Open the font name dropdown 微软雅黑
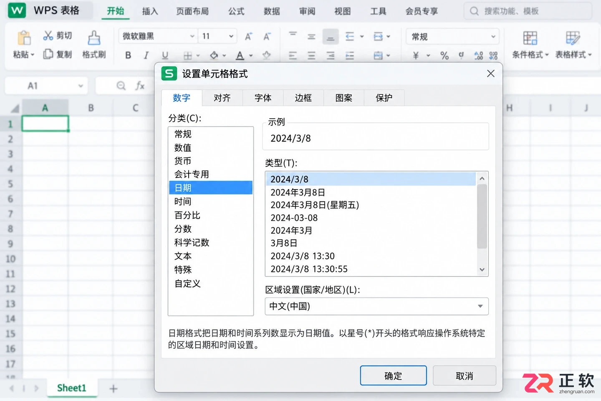This screenshot has width=601, height=401. [x=158, y=36]
